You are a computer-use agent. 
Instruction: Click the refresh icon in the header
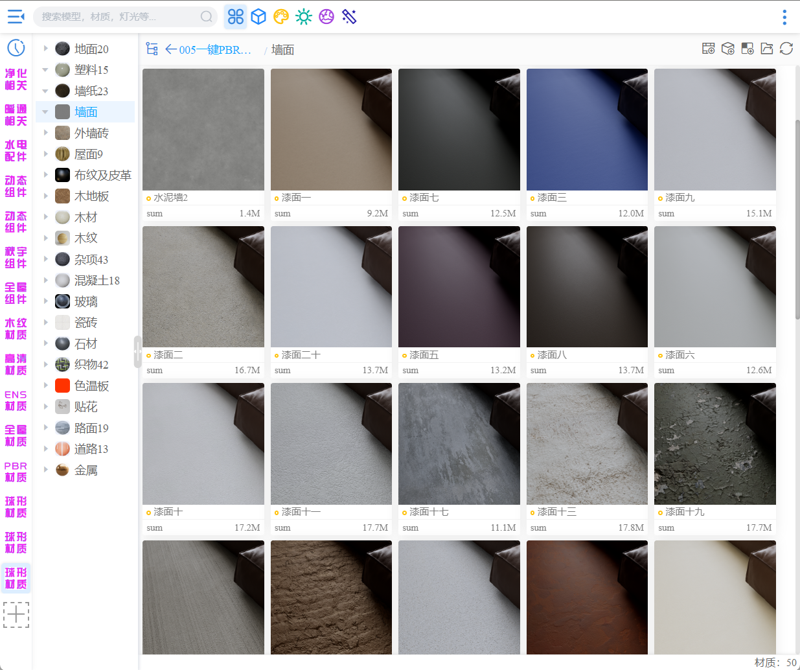click(x=786, y=49)
